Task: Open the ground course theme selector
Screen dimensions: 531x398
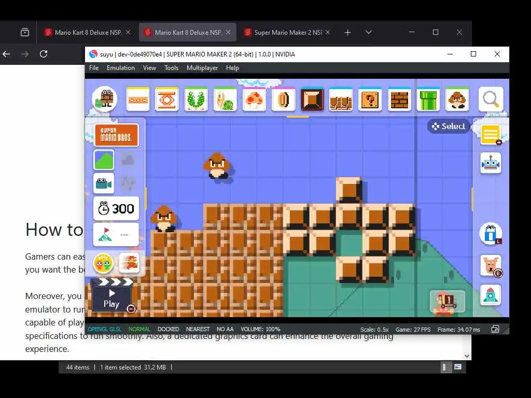Action: tap(104, 160)
